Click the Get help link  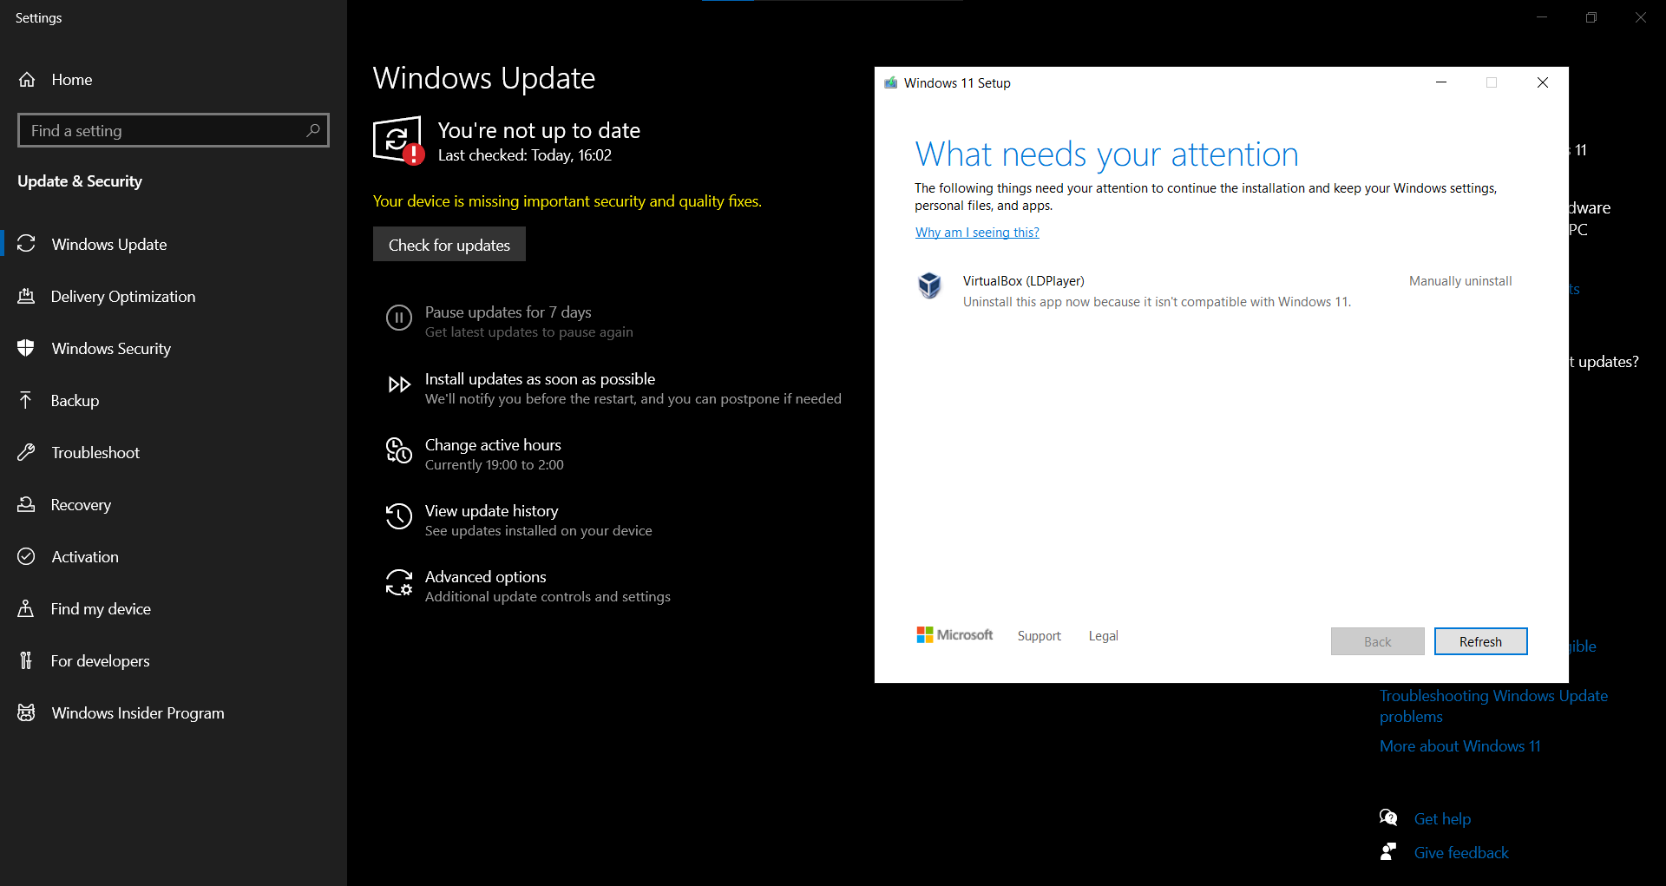(1442, 818)
